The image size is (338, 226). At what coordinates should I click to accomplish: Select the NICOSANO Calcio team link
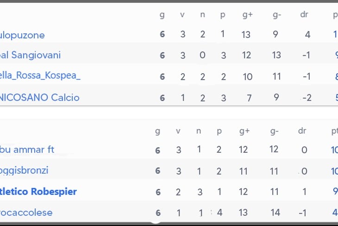click(x=40, y=97)
